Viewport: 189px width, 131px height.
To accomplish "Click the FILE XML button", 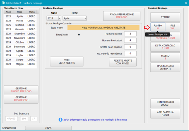I will pos(173,27).
